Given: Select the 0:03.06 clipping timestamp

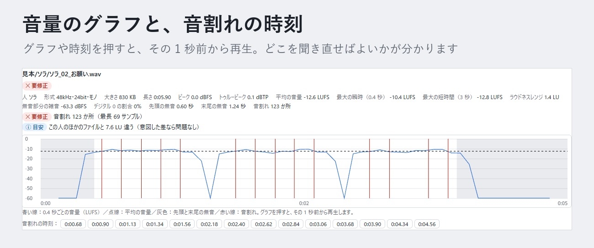Looking at the screenshot, I should [x=318, y=224].
